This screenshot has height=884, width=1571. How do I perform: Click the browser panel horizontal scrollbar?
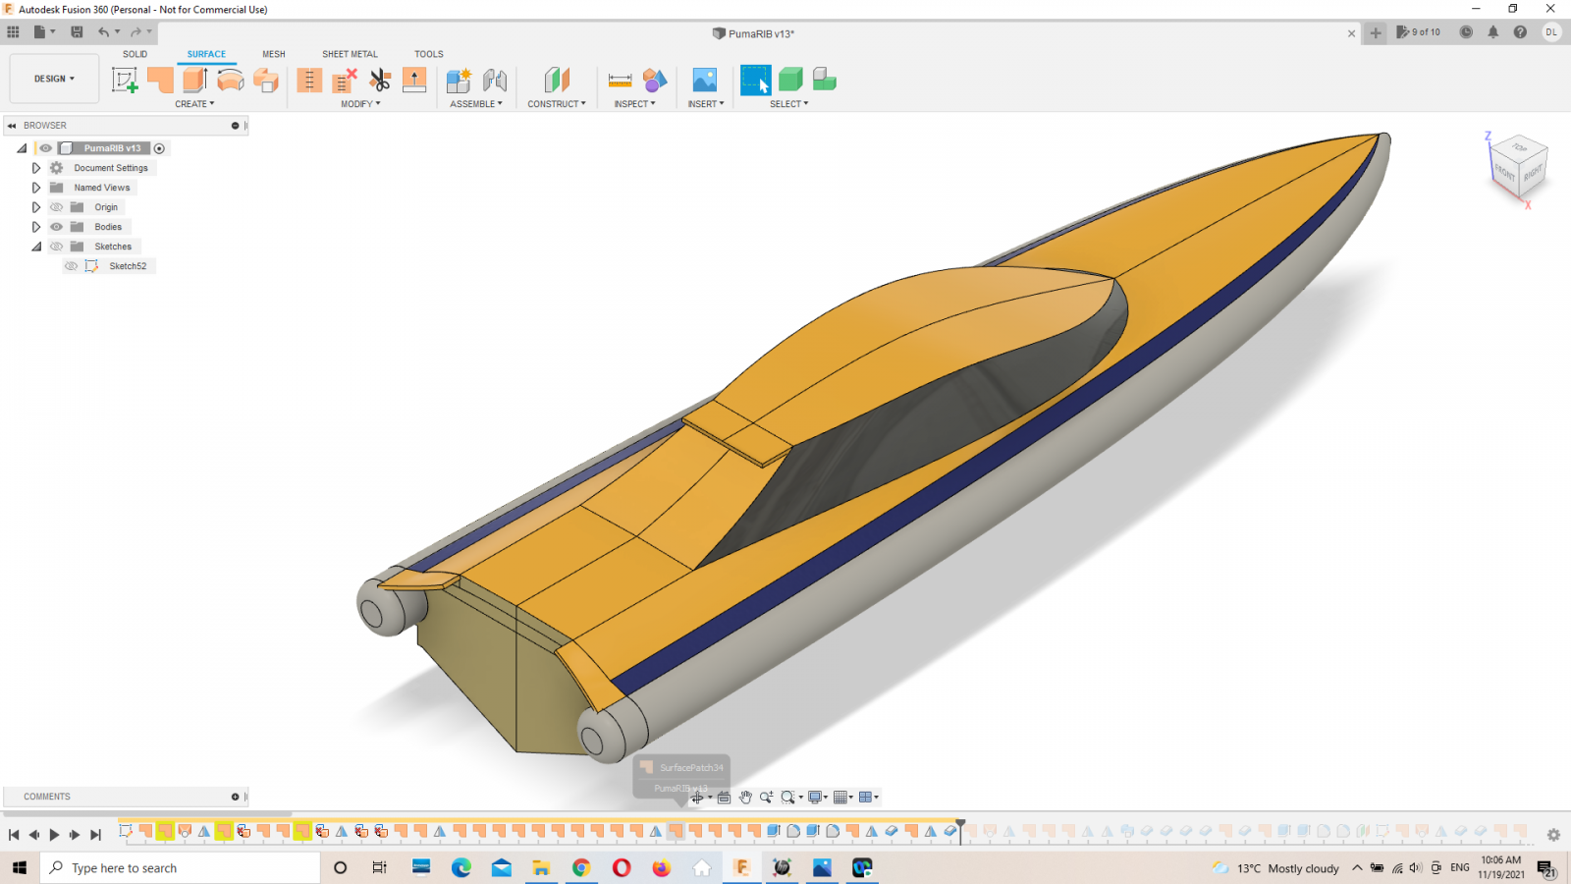click(x=147, y=813)
